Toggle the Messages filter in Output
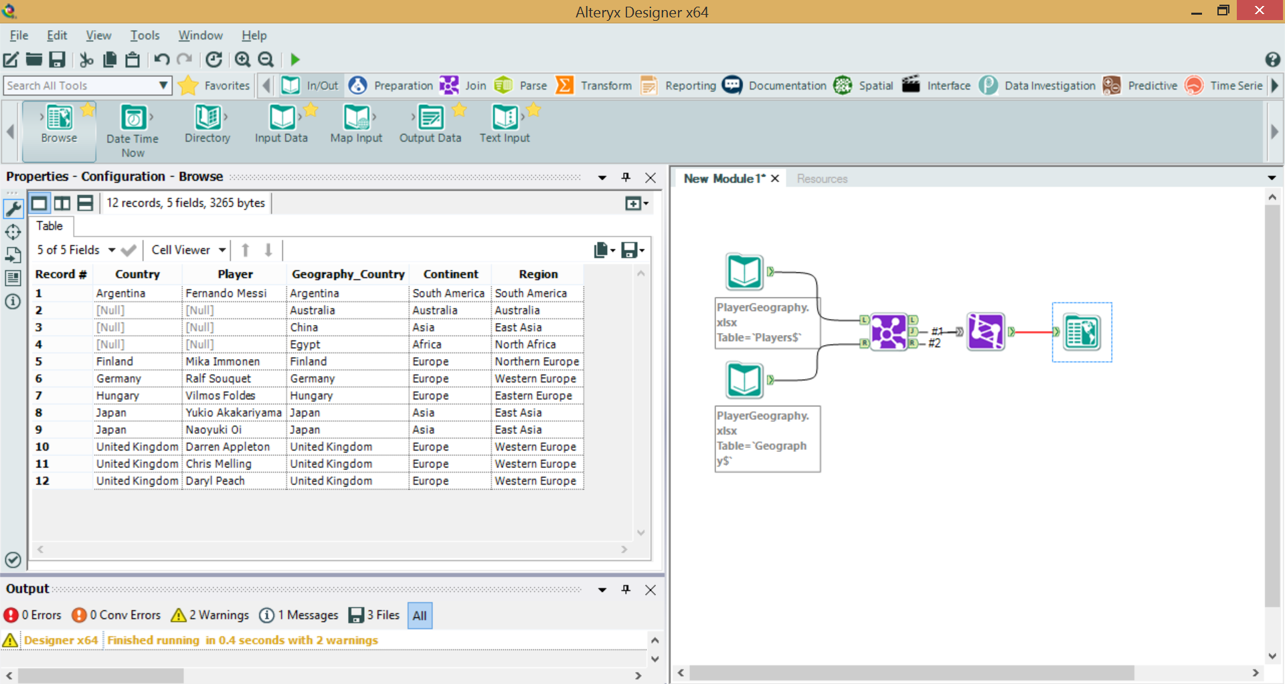Image resolution: width=1285 pixels, height=684 pixels. coord(298,615)
